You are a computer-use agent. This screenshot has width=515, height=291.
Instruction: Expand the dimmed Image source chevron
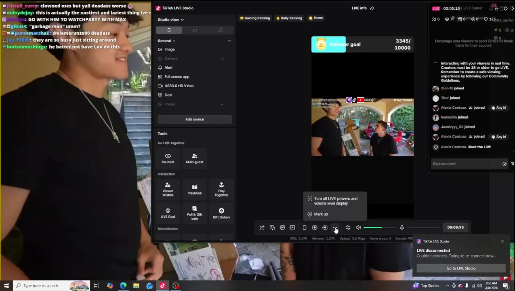tap(222, 104)
